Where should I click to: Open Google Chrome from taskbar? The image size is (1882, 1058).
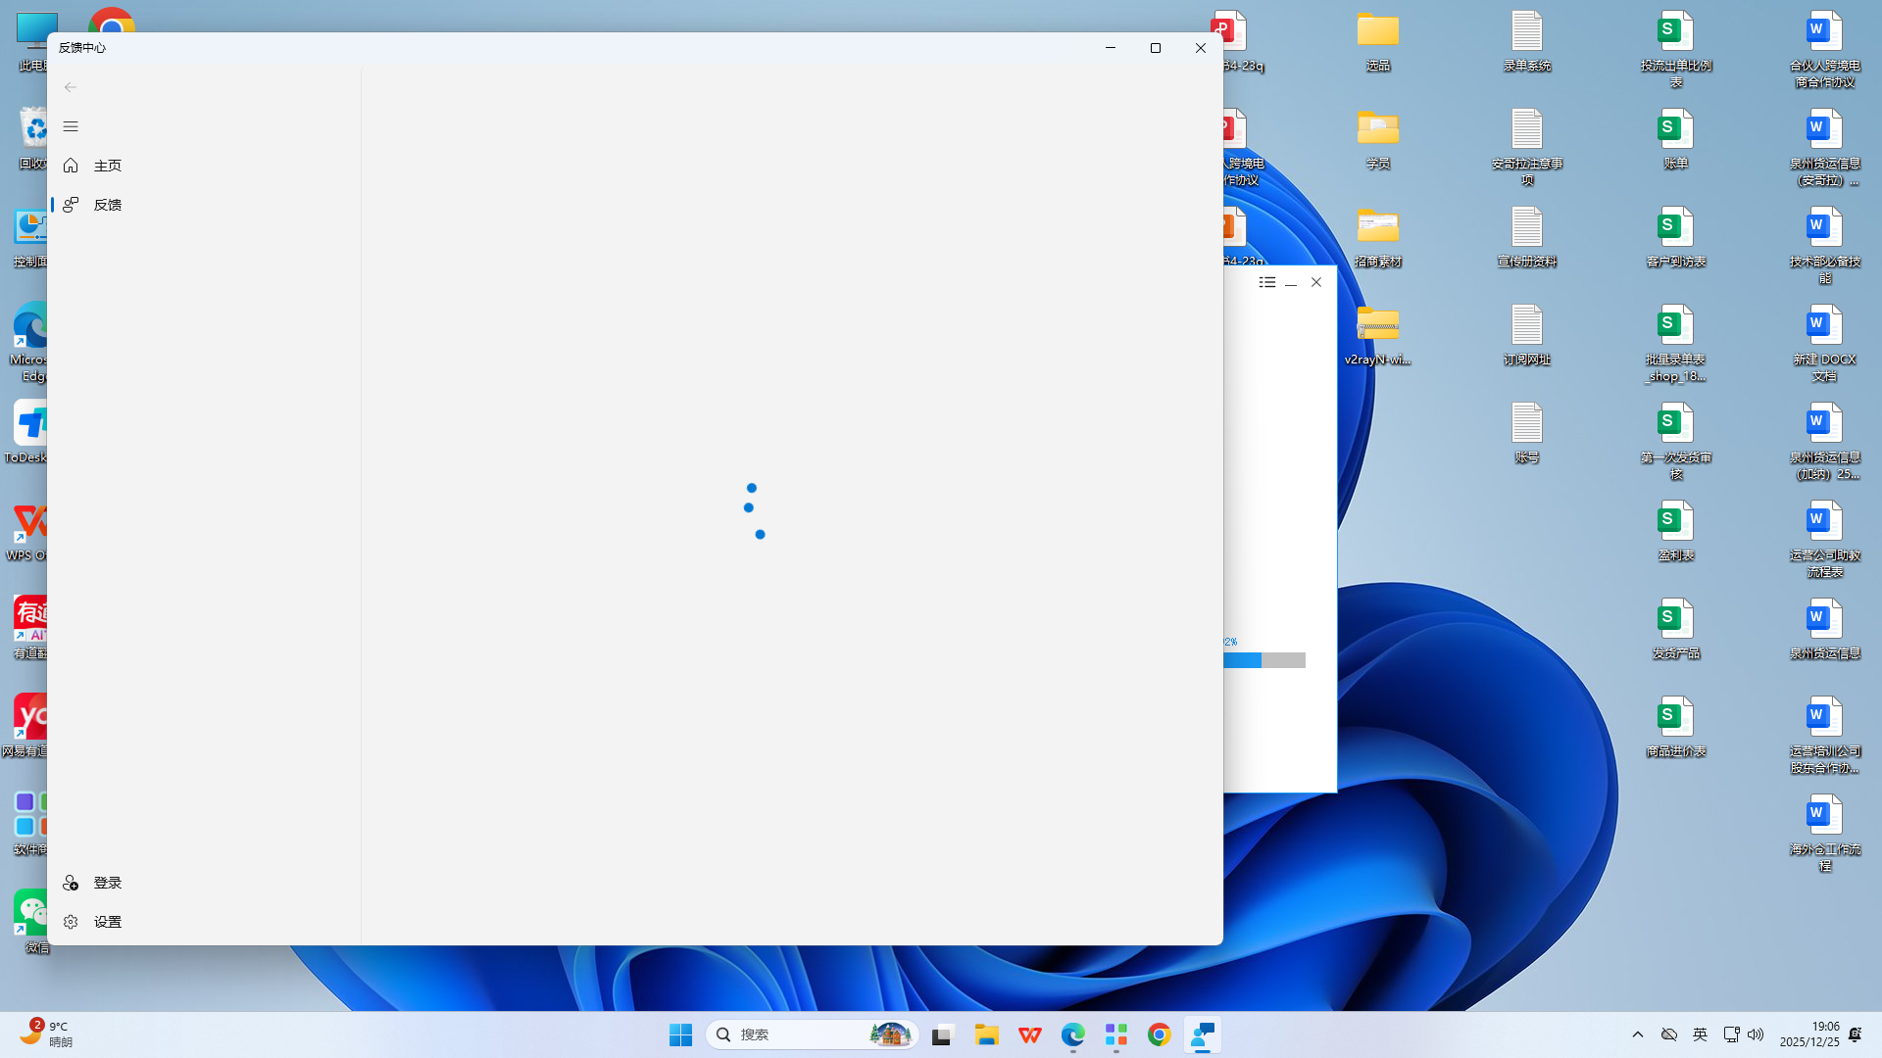pyautogui.click(x=1159, y=1034)
